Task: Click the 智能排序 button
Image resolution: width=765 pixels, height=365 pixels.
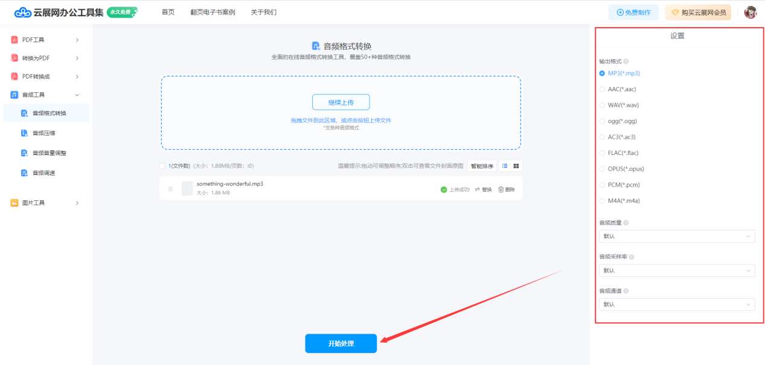Action: [x=482, y=166]
